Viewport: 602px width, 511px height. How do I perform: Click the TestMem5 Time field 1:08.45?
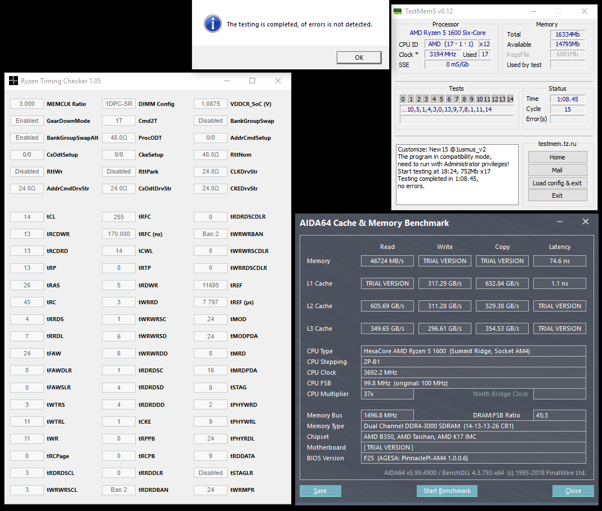tap(568, 99)
